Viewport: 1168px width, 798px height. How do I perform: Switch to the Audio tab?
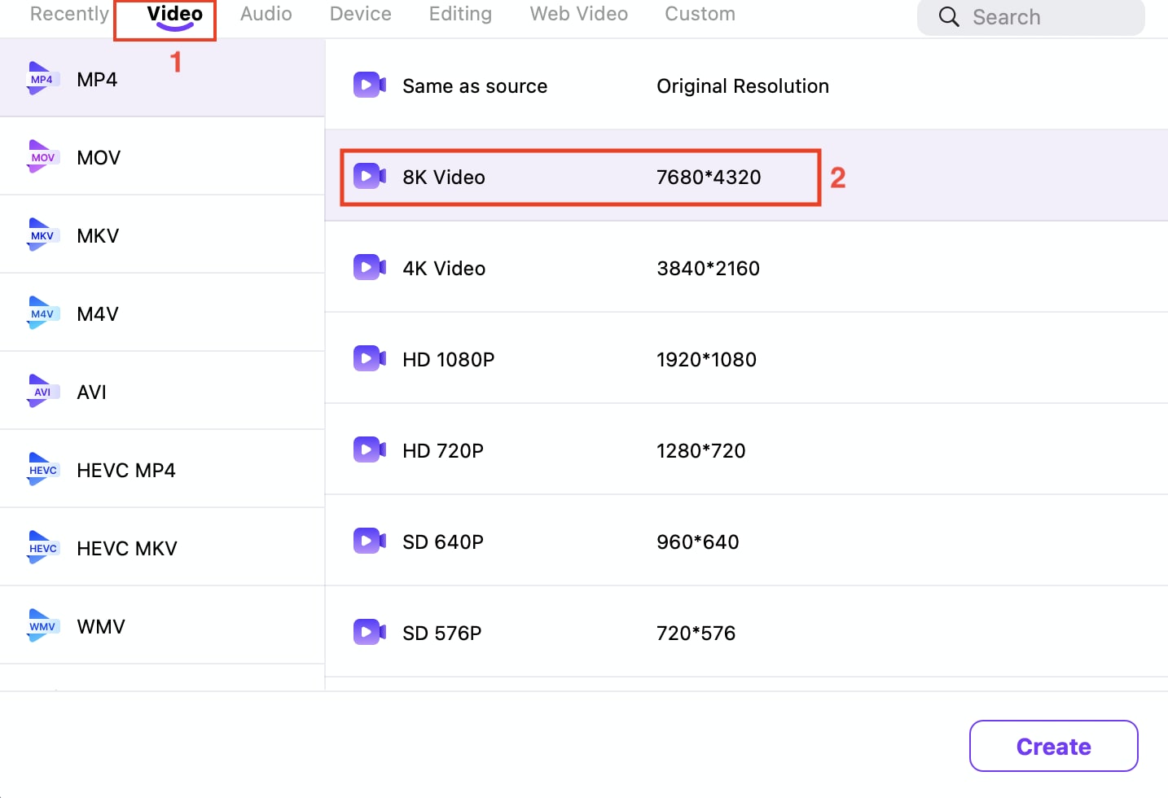[266, 13]
